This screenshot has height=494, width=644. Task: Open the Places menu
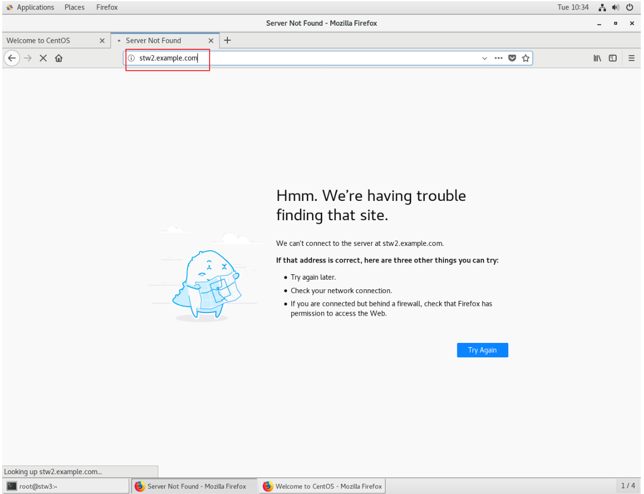tap(75, 8)
